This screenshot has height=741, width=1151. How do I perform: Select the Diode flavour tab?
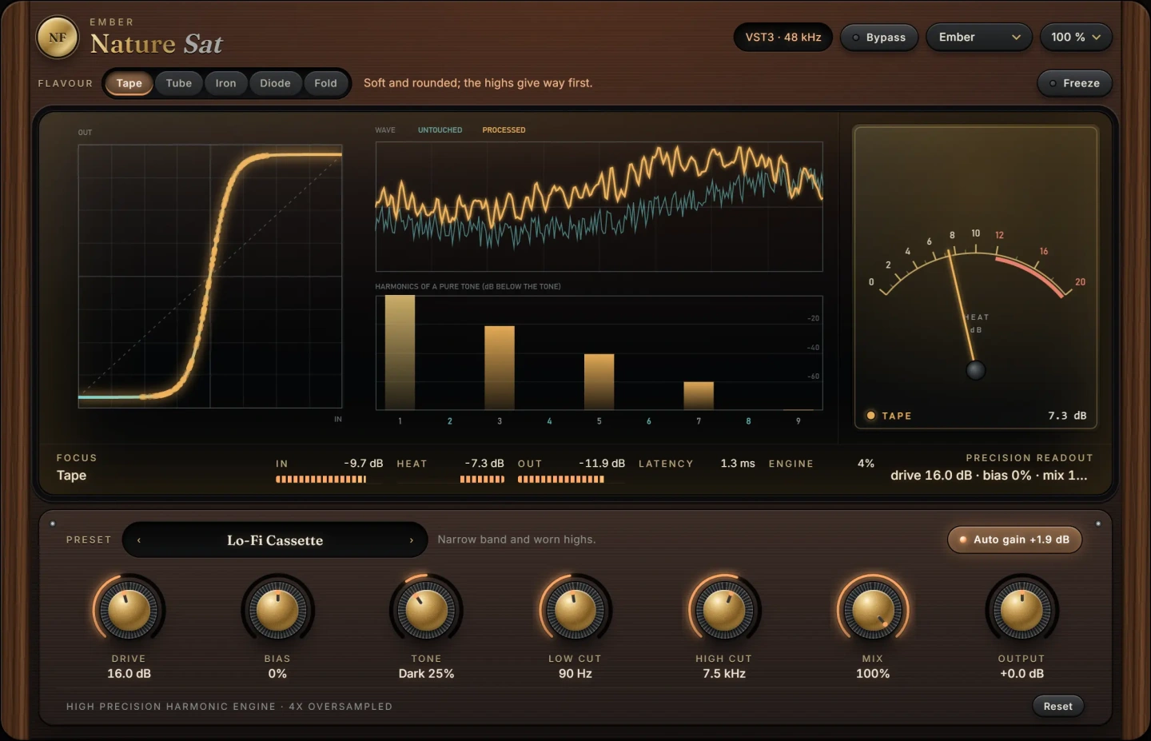point(275,83)
